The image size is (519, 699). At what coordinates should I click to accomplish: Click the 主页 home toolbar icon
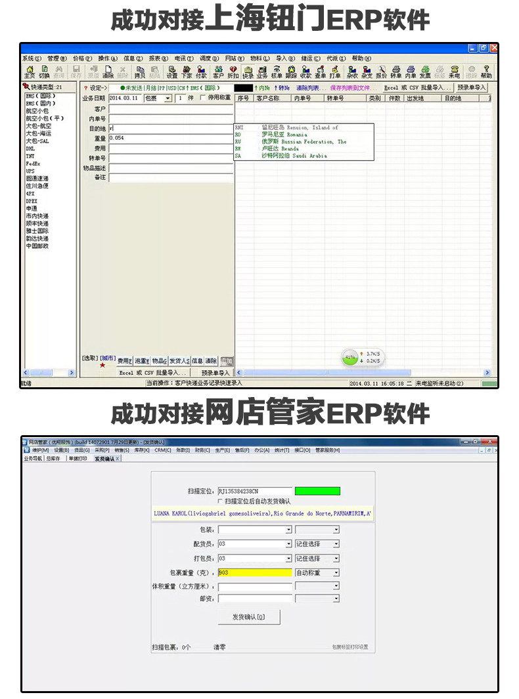pos(30,72)
